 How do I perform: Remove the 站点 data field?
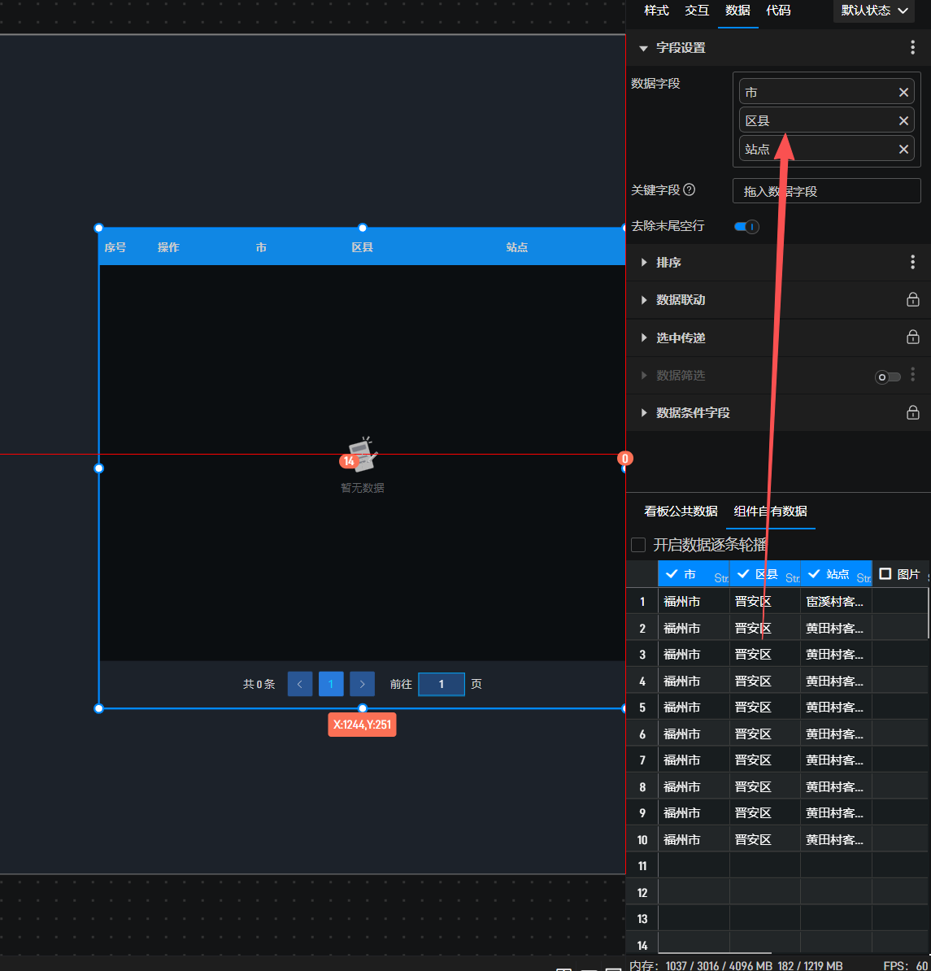tap(903, 150)
